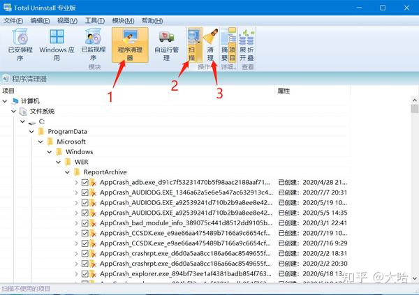Click the 项目 column header
Viewport: 419px width, 295px height.
pos(8,91)
